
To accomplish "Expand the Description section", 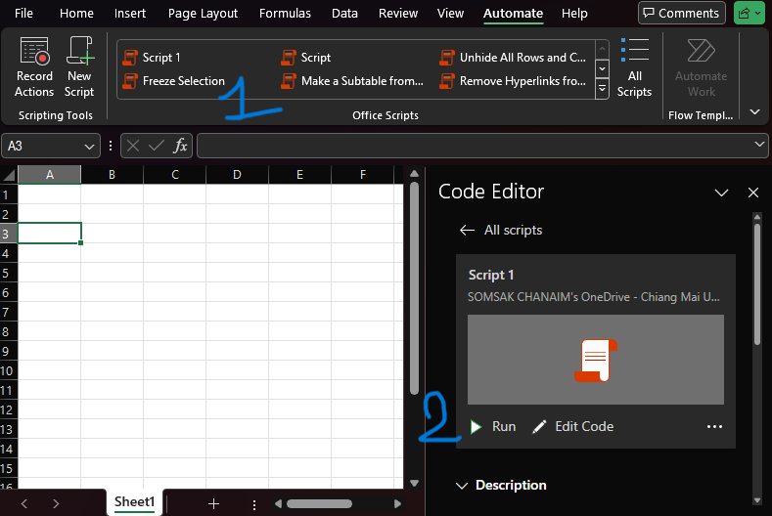I will [x=462, y=485].
